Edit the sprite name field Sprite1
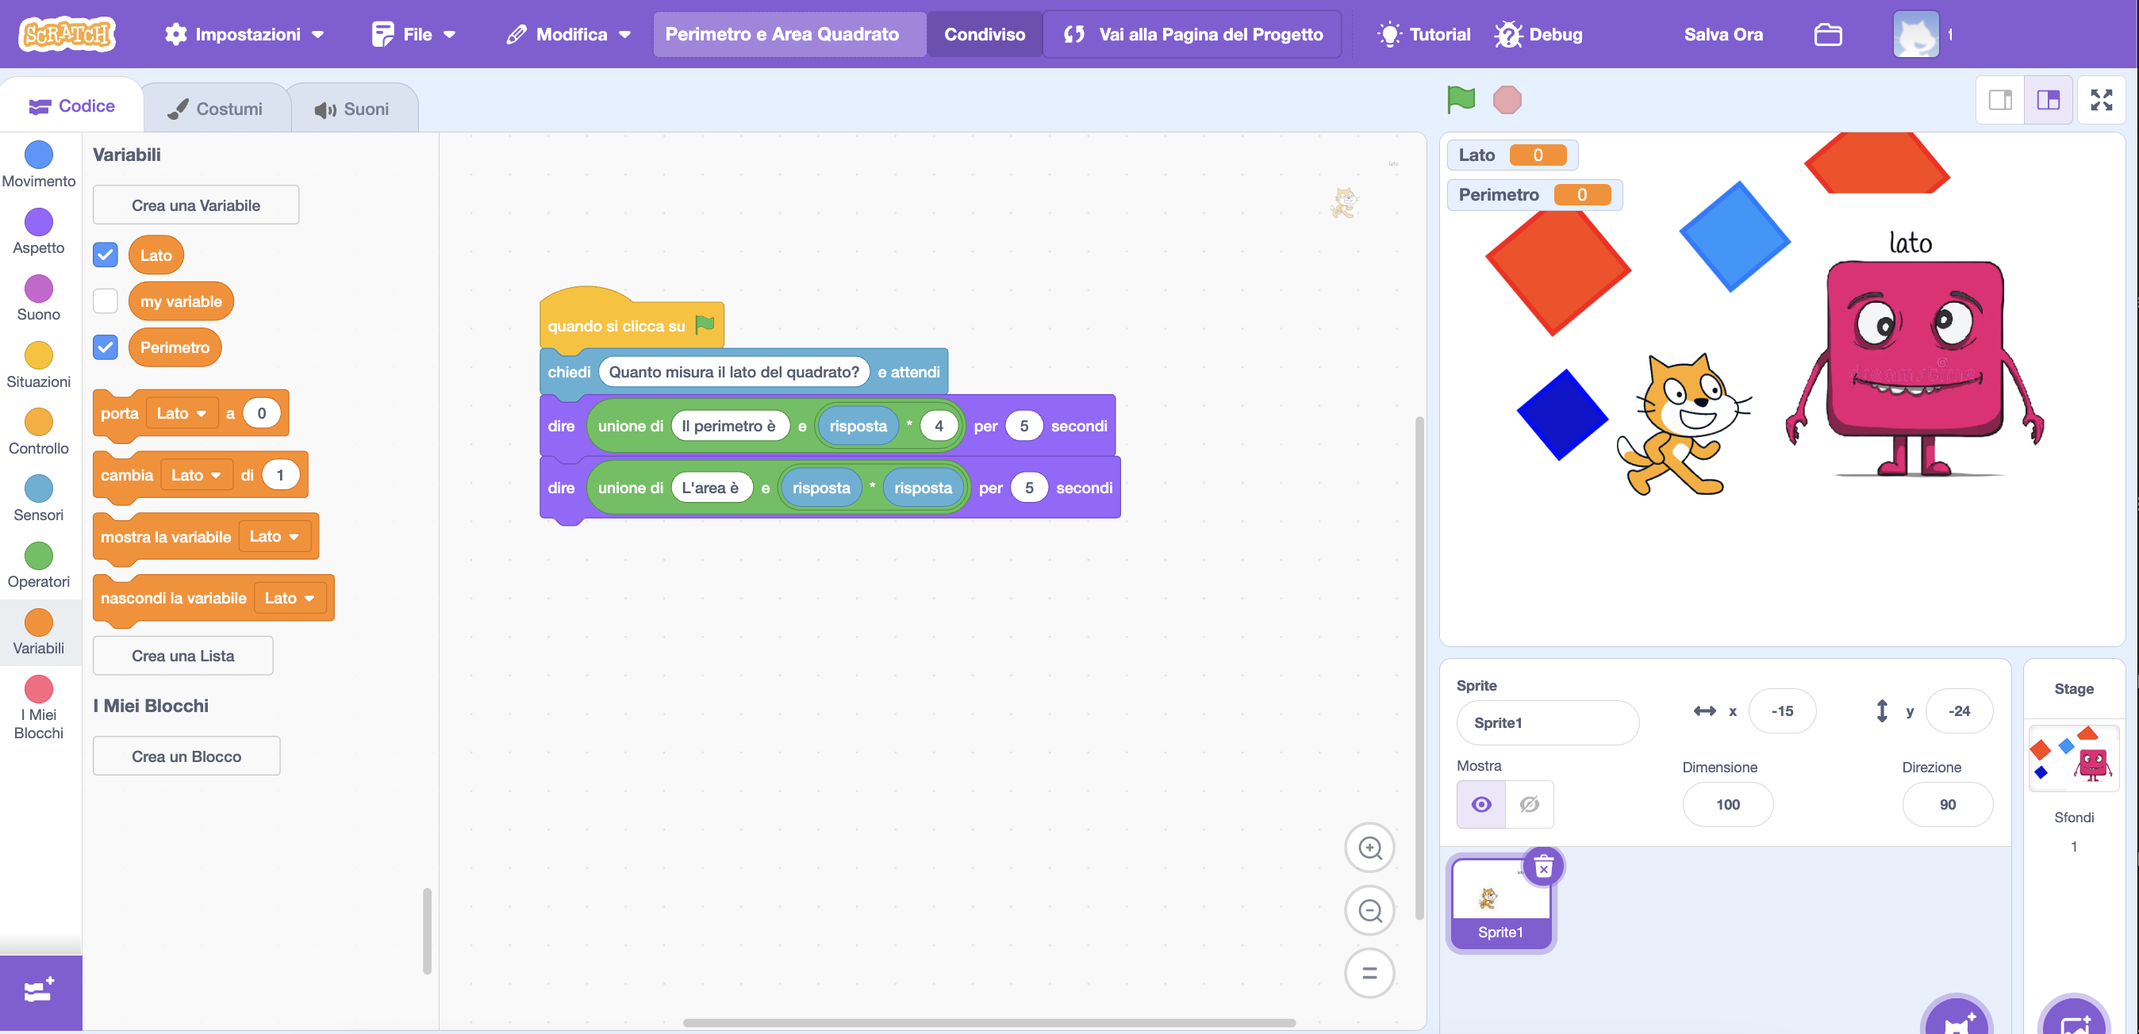 1548,722
